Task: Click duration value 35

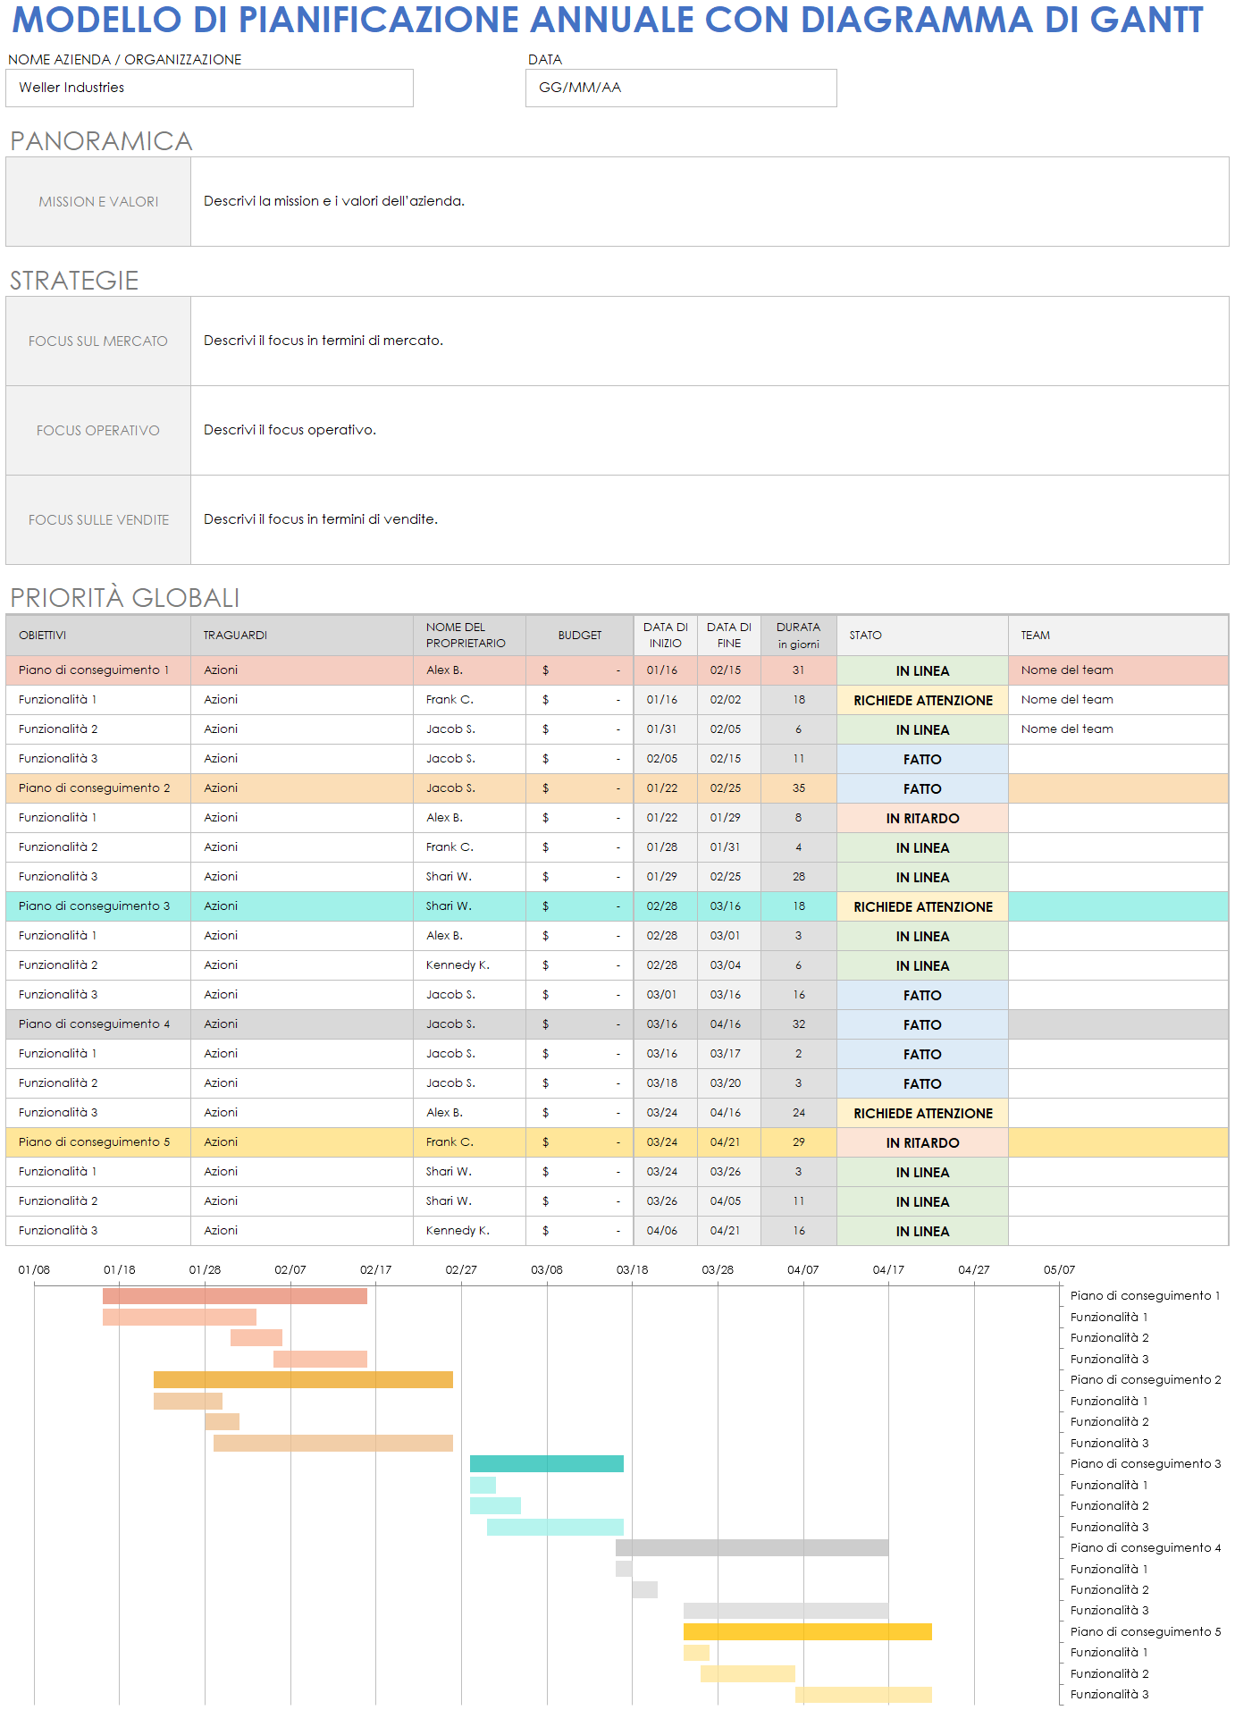Action: pyautogui.click(x=799, y=788)
